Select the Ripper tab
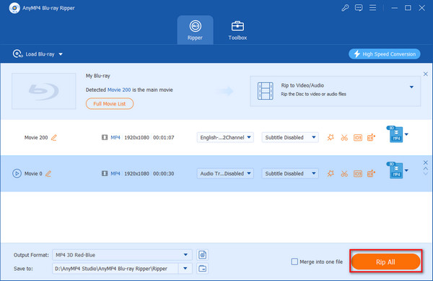The height and width of the screenshot is (281, 433). pos(196,30)
